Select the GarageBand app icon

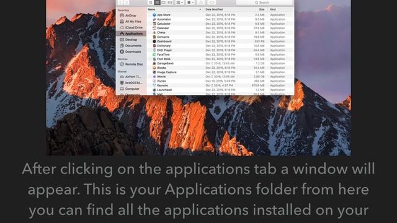154,63
